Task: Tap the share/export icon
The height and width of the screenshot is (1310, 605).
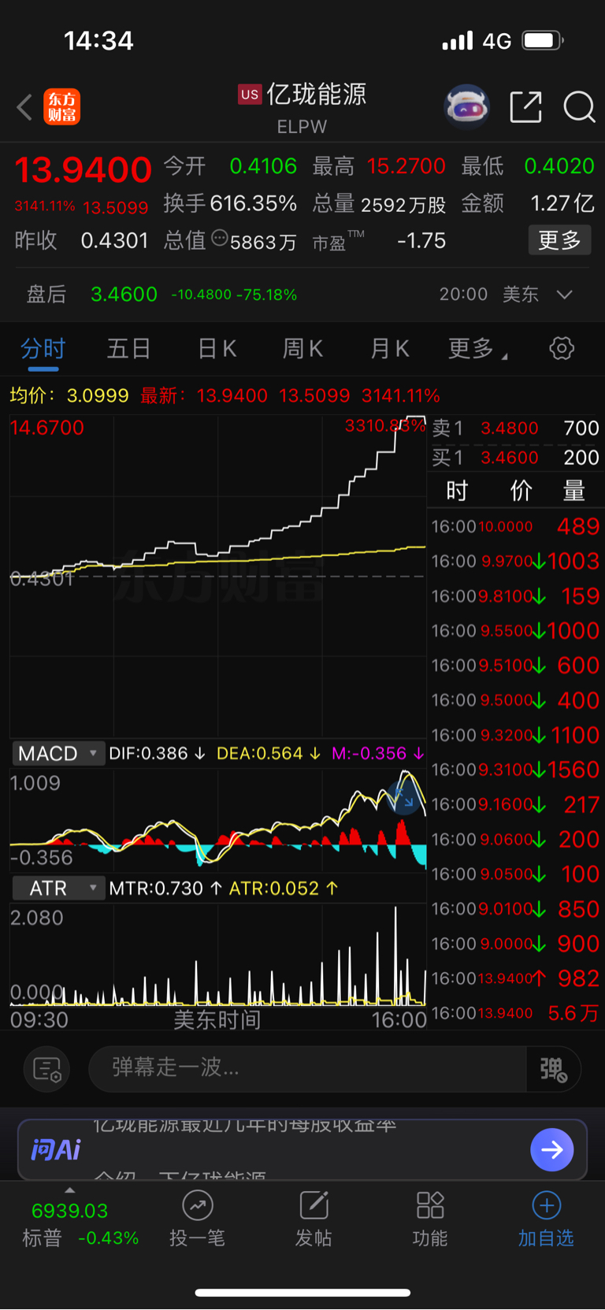Action: 525,106
